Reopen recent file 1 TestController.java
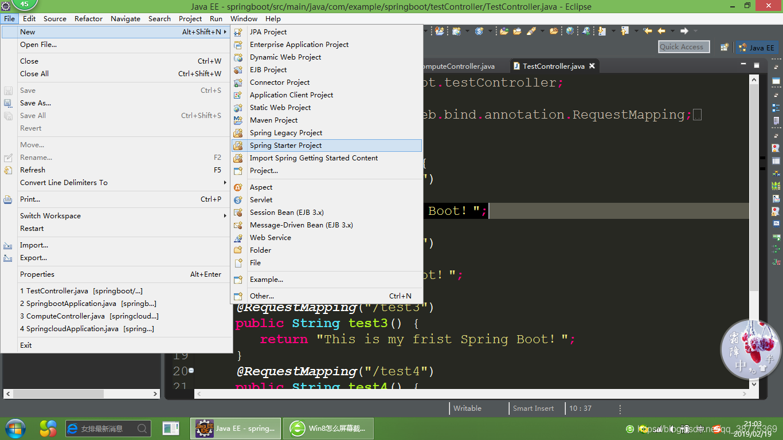 (x=116, y=291)
